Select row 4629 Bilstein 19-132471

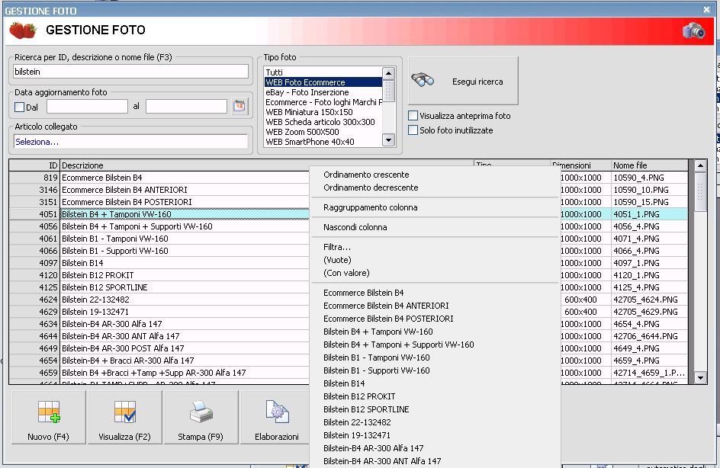159,312
